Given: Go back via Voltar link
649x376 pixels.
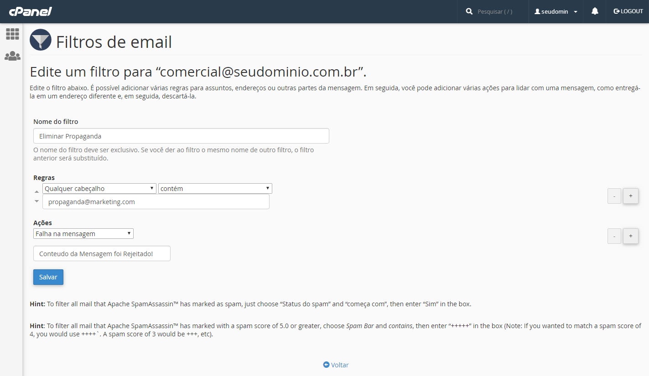Looking at the screenshot, I should [336, 365].
